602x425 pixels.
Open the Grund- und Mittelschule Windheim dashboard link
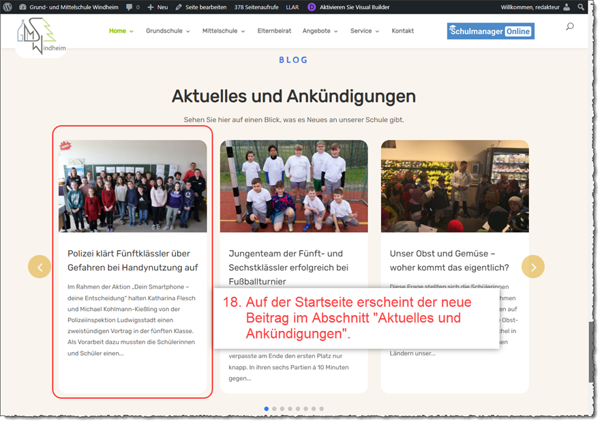pos(69,7)
